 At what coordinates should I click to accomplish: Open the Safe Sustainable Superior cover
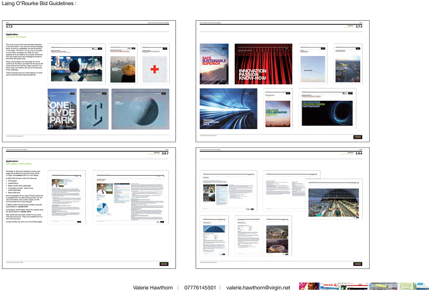tap(214, 64)
